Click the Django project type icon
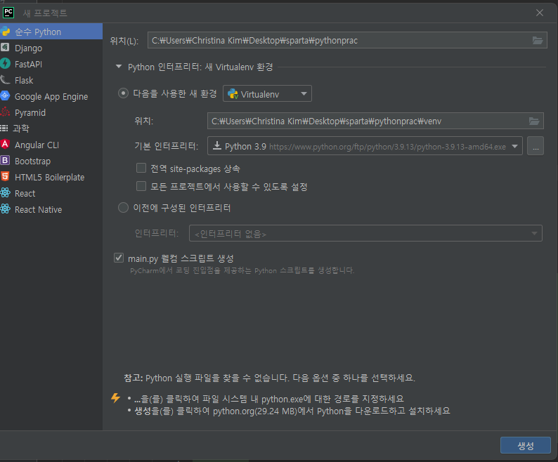This screenshot has height=462, width=558. [5, 47]
